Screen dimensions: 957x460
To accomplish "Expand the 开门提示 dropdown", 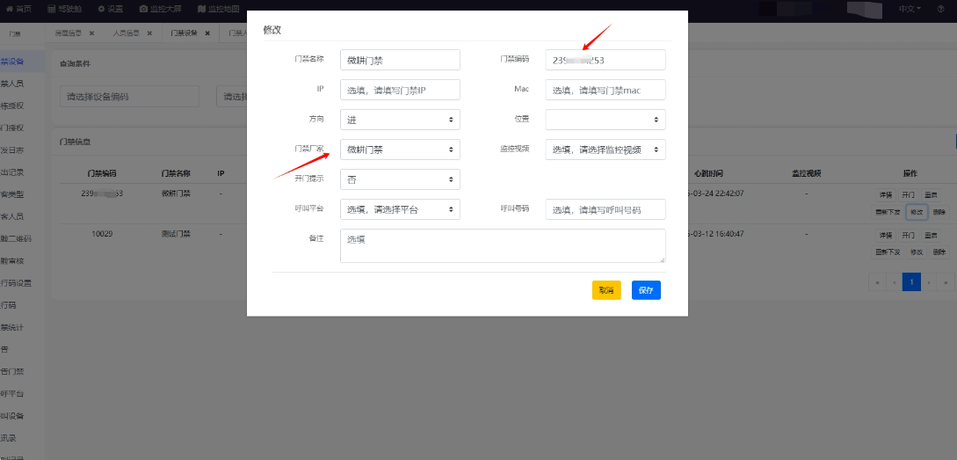I will 400,179.
